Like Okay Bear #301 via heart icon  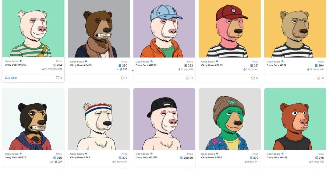pyautogui.click(x=318, y=78)
